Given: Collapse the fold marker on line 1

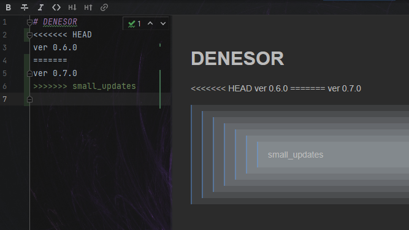Looking at the screenshot, I should coord(29,23).
